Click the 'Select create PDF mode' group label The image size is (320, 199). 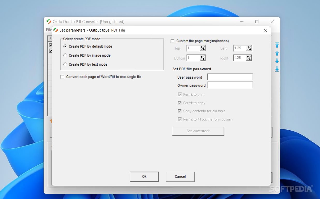(81, 39)
